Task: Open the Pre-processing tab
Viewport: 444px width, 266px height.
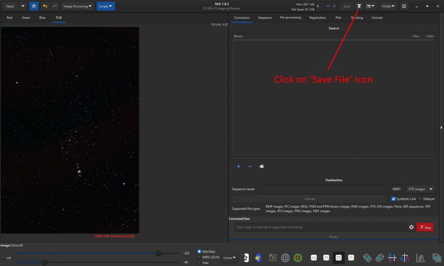Action: pyautogui.click(x=290, y=17)
